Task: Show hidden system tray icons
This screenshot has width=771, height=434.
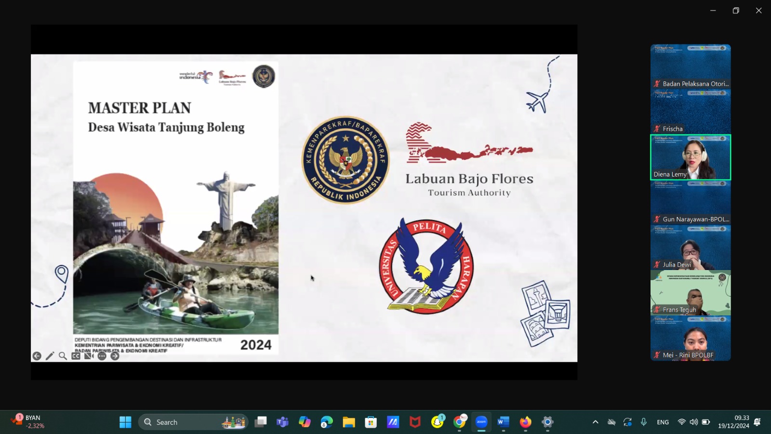Action: click(x=596, y=422)
